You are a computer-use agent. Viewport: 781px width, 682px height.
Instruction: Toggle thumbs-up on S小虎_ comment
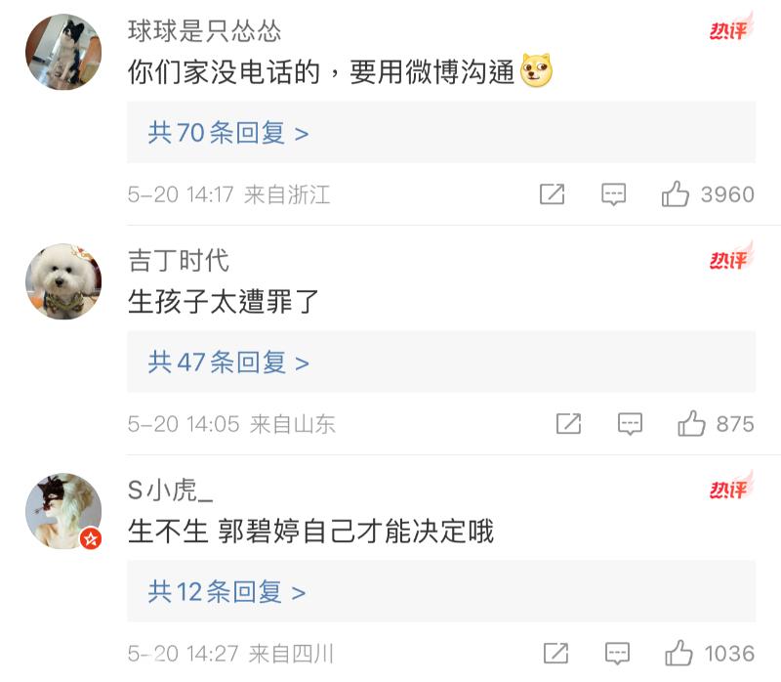(x=678, y=653)
